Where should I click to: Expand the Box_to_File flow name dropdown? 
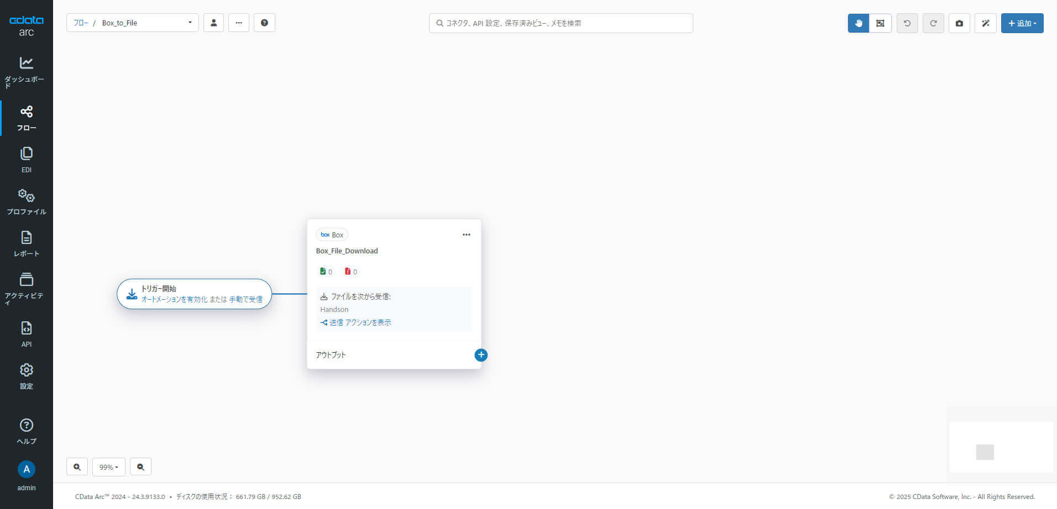190,23
